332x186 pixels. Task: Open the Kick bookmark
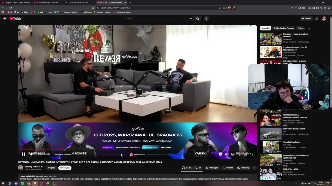(40, 12)
